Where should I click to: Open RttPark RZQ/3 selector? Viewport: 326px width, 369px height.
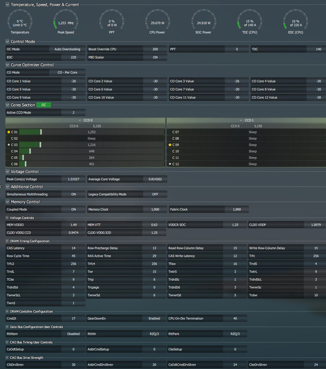[235, 334]
